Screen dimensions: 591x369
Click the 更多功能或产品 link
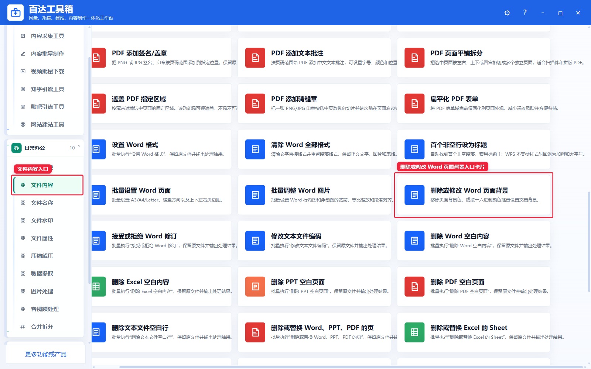(46, 354)
